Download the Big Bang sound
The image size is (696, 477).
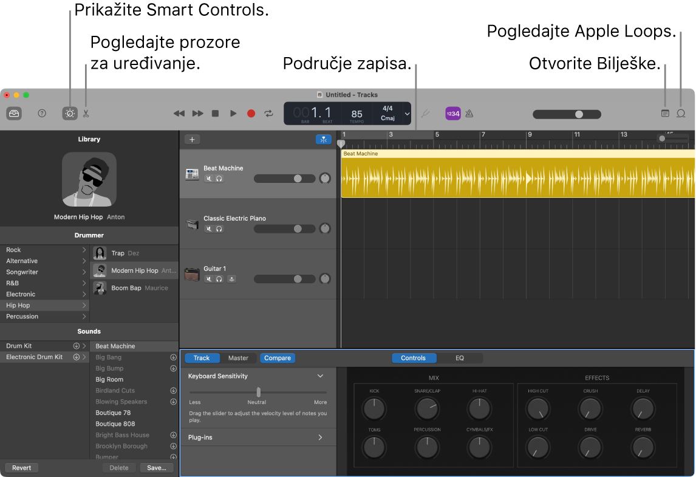pos(174,357)
